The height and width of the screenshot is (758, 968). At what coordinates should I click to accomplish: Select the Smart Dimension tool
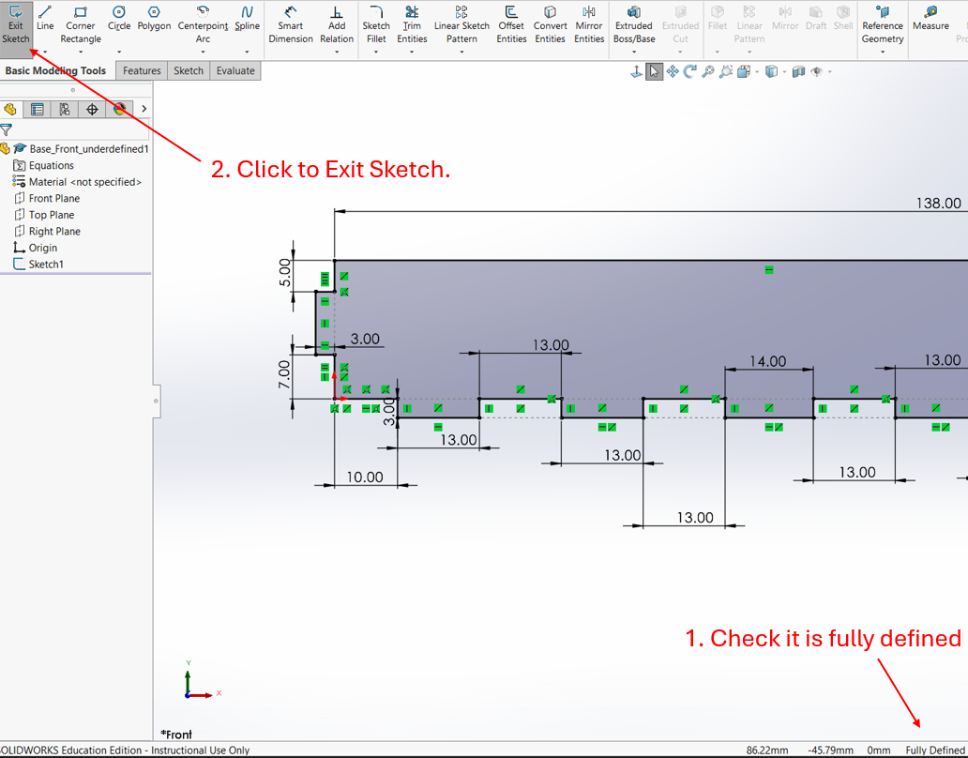tap(291, 25)
